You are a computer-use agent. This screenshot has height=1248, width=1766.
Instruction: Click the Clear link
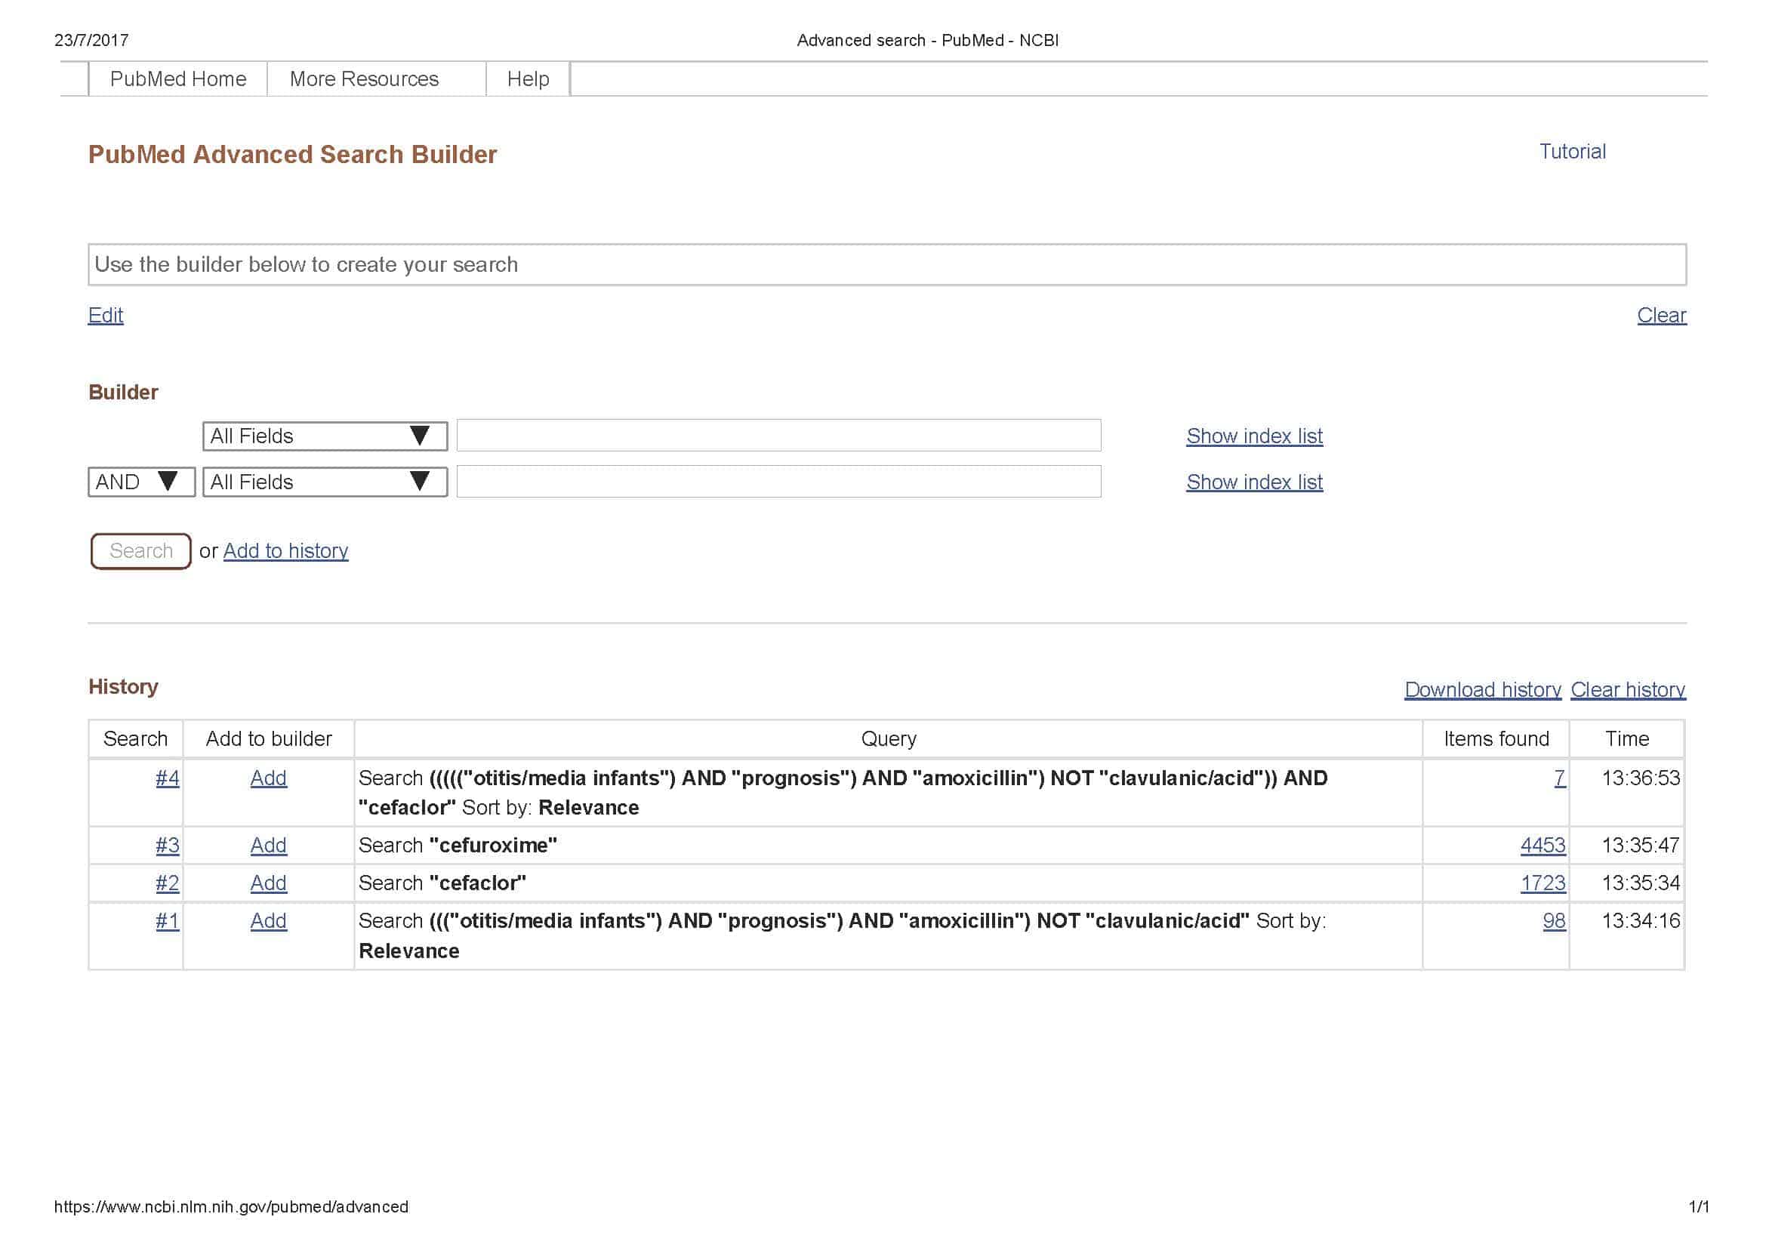coord(1660,316)
